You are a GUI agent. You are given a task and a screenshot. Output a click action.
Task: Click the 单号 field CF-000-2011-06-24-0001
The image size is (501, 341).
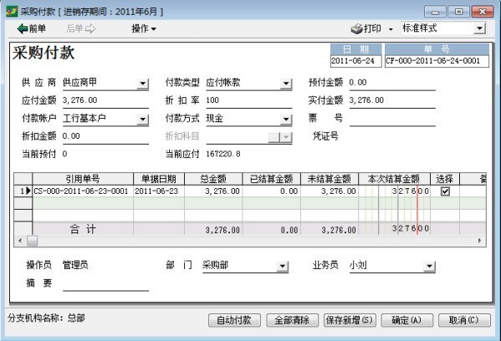[x=437, y=61]
